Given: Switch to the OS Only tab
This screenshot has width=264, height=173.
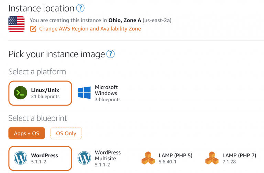Looking at the screenshot, I should click(x=66, y=133).
